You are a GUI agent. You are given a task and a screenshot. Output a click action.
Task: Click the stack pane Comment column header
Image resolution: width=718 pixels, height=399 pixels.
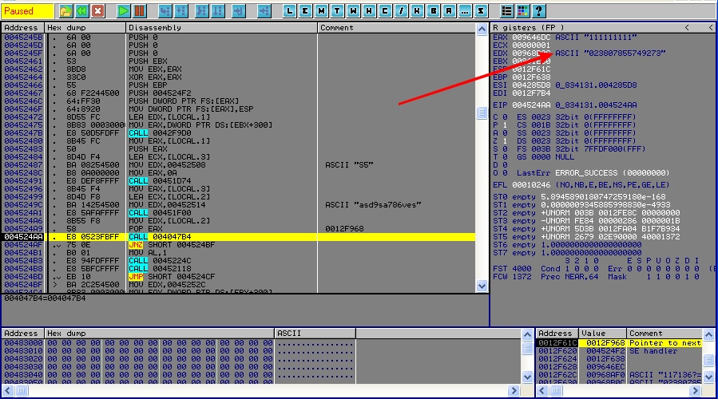[x=664, y=333]
